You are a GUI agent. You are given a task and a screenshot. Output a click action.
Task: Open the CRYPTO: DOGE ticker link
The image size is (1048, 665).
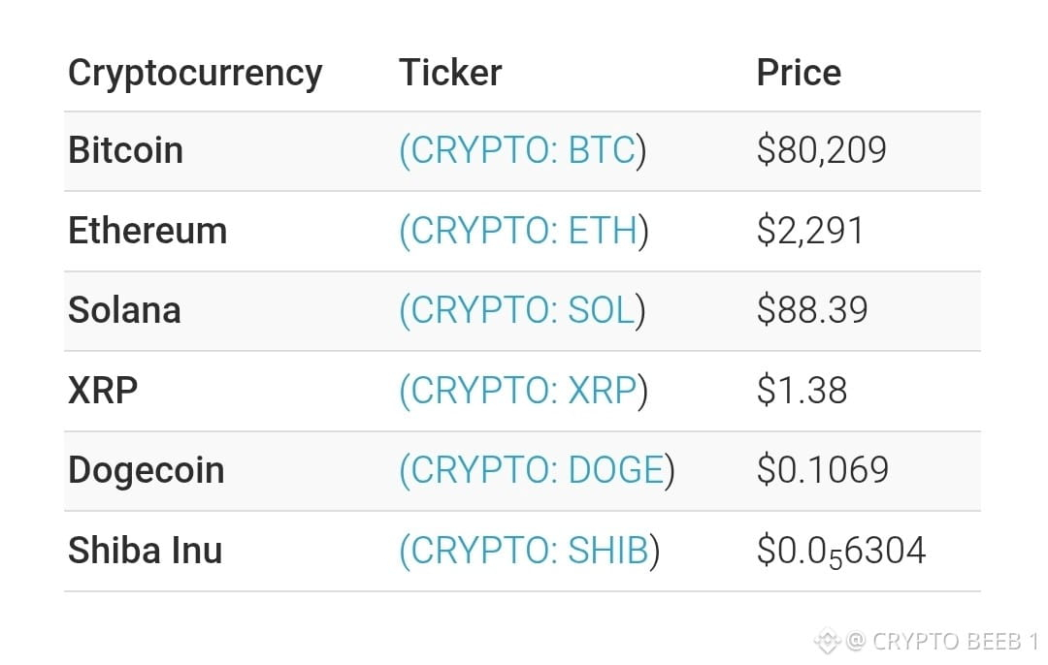click(537, 470)
